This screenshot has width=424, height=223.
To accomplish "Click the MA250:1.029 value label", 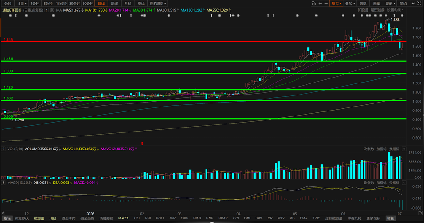I will (x=217, y=10).
